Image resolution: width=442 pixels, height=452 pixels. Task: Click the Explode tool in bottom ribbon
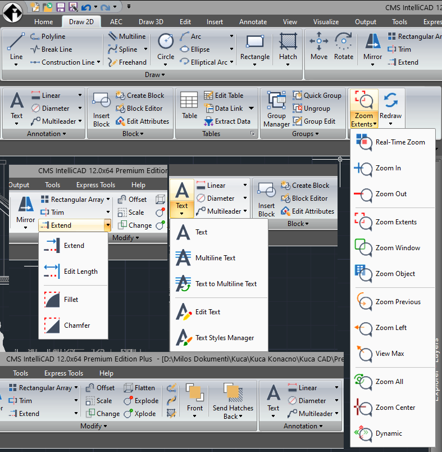tap(141, 401)
